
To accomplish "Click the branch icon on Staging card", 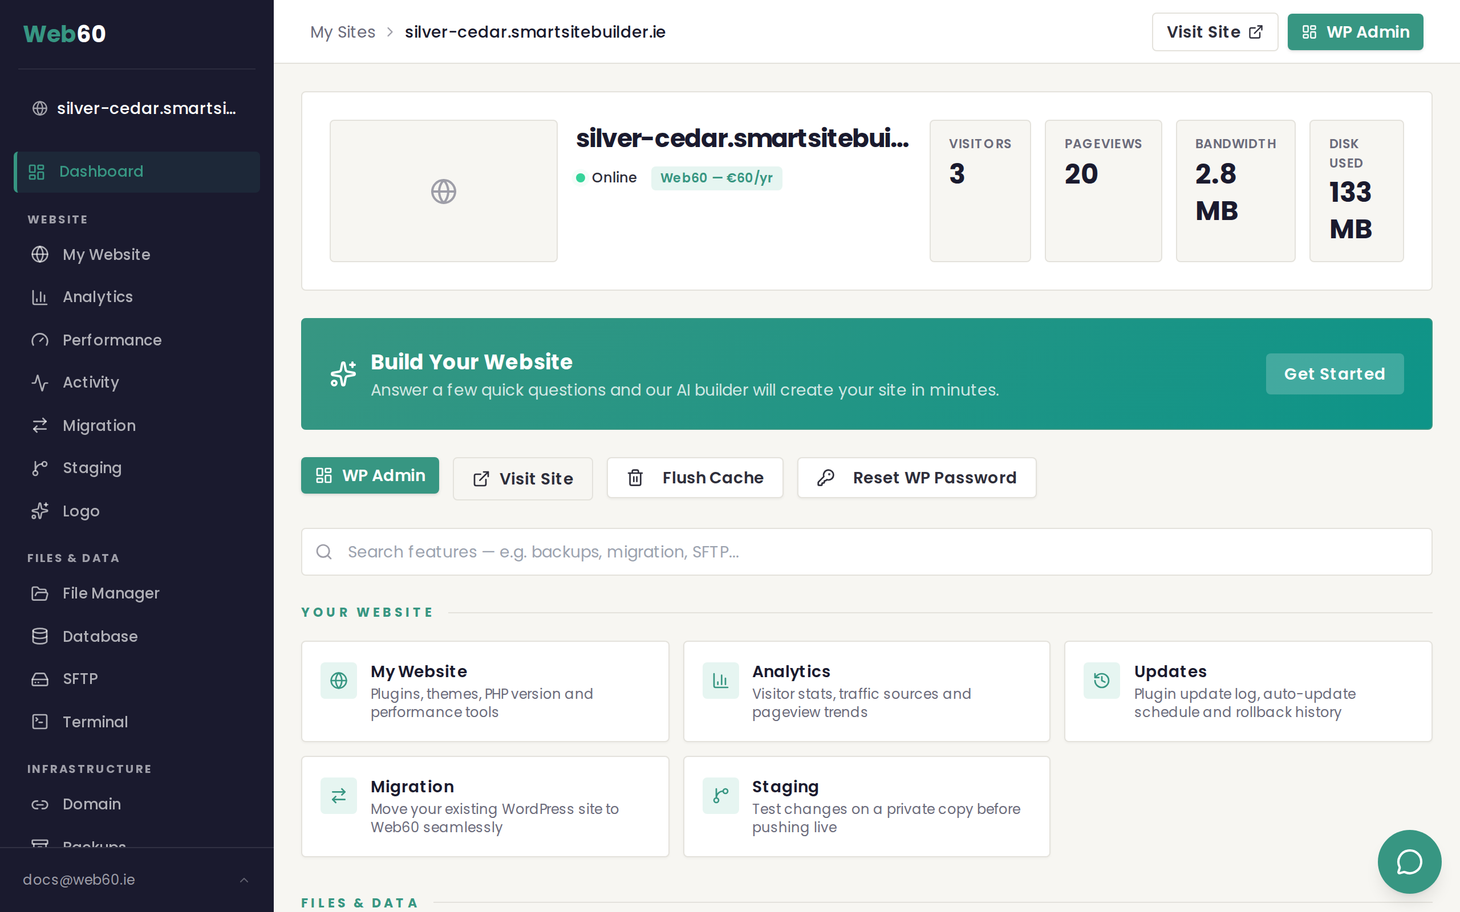I will click(x=720, y=796).
